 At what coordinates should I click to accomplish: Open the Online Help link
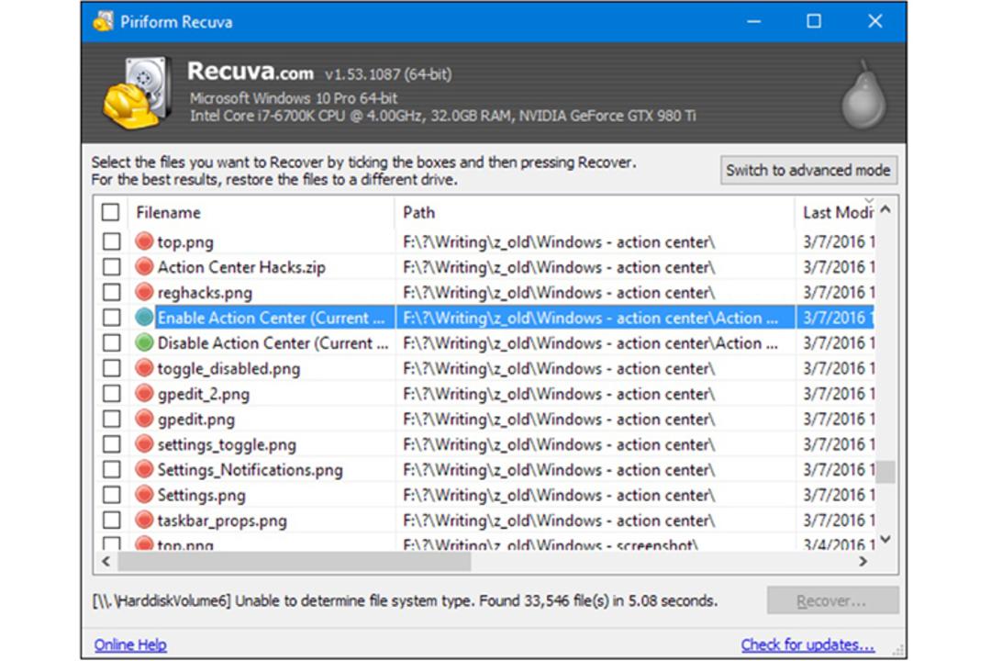pyautogui.click(x=130, y=644)
